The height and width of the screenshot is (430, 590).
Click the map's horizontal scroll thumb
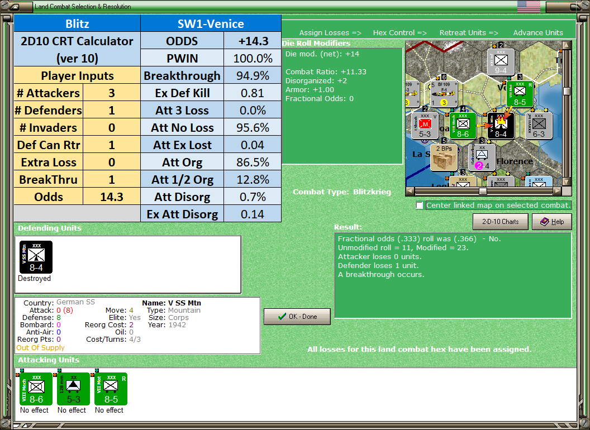[483, 191]
